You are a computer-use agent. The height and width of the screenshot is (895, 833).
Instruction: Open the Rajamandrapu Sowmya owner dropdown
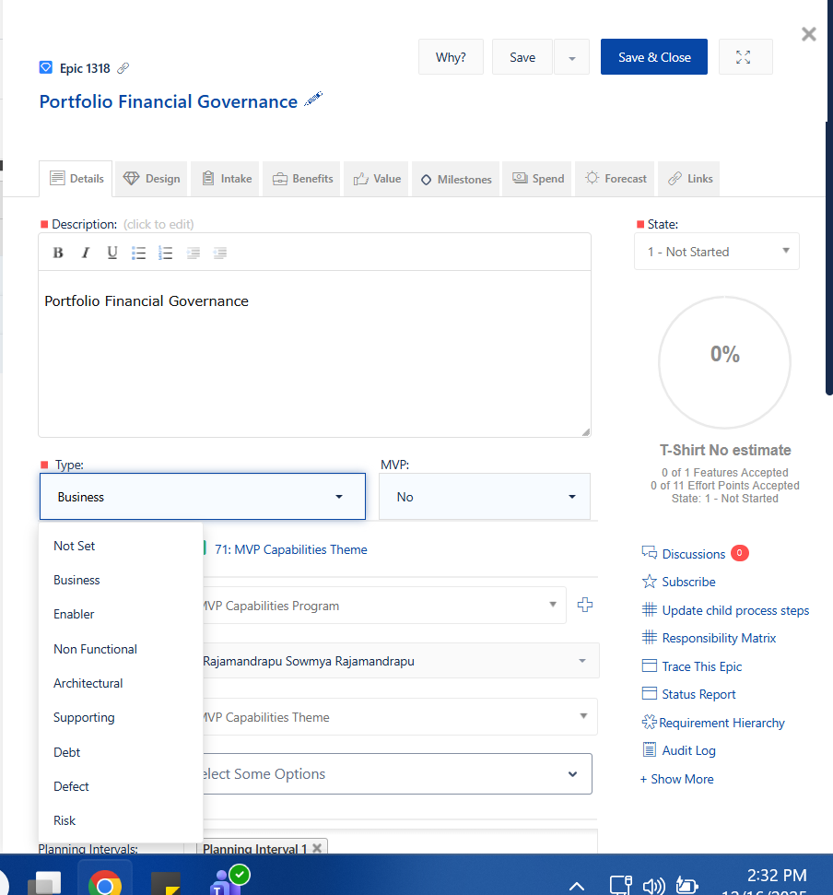(401, 660)
